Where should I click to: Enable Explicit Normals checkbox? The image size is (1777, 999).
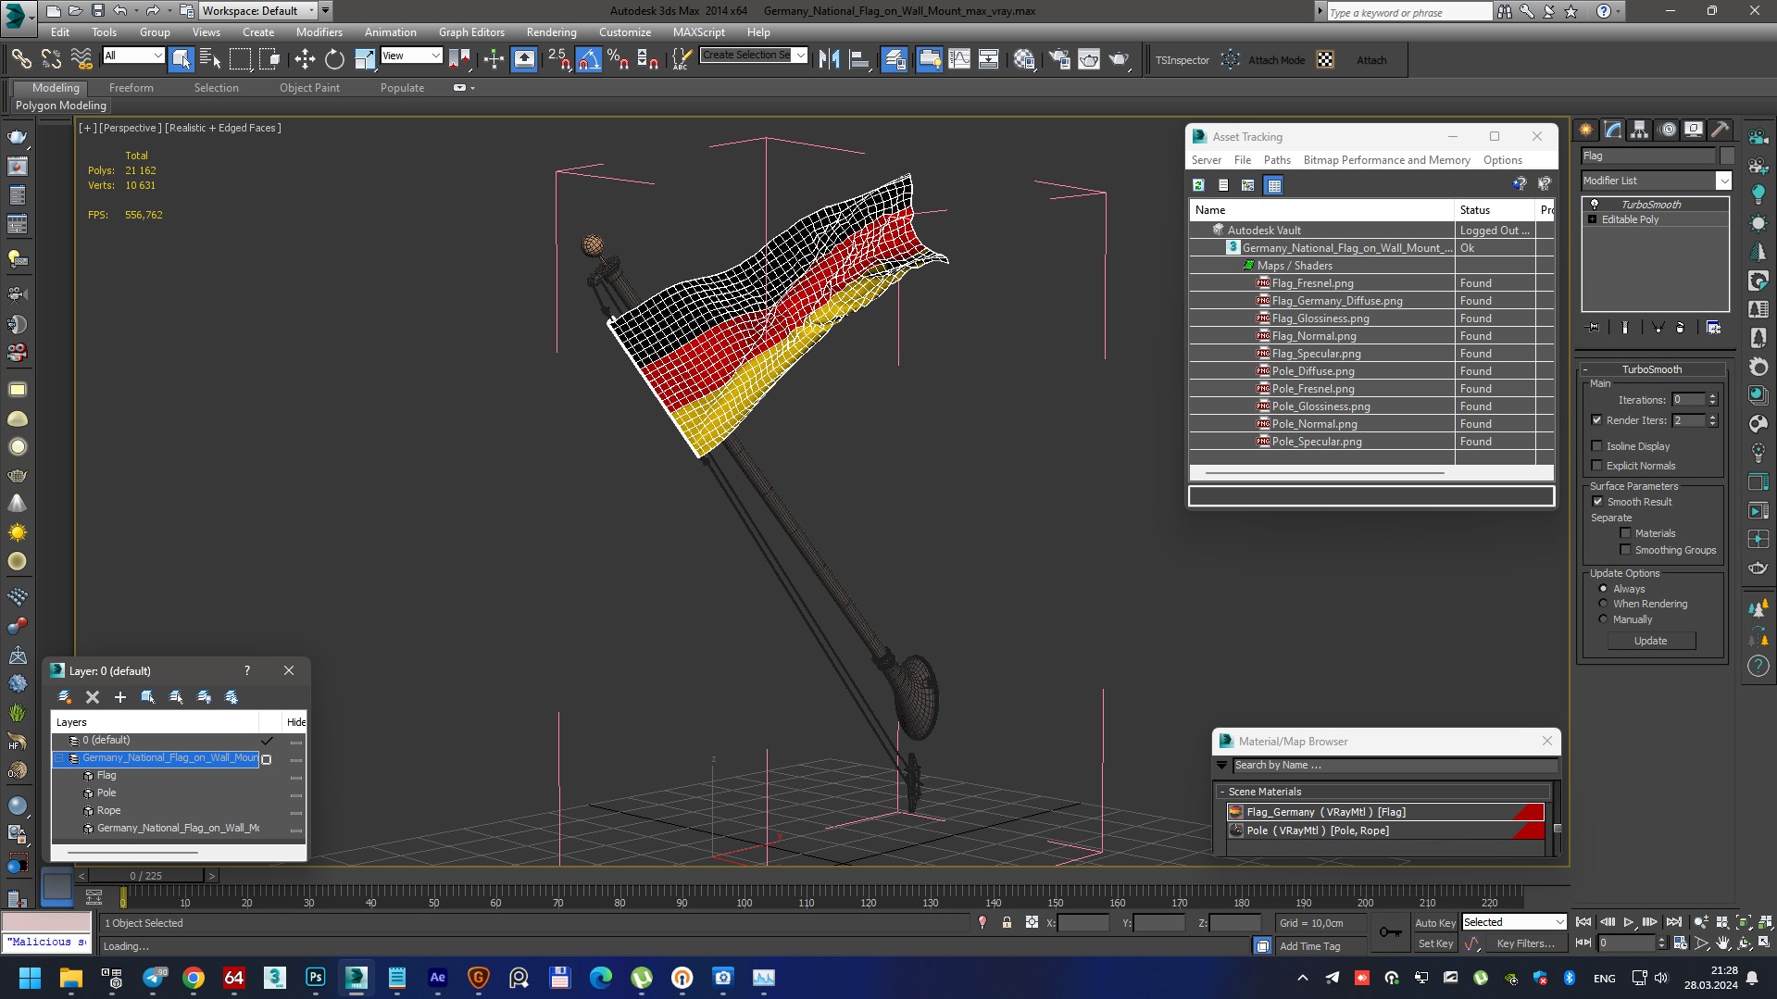pos(1596,466)
